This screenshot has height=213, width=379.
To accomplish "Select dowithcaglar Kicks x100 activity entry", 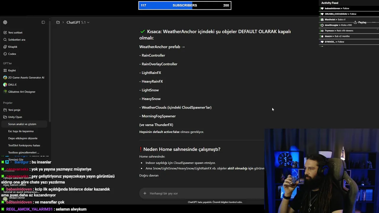I will tap(349, 25).
